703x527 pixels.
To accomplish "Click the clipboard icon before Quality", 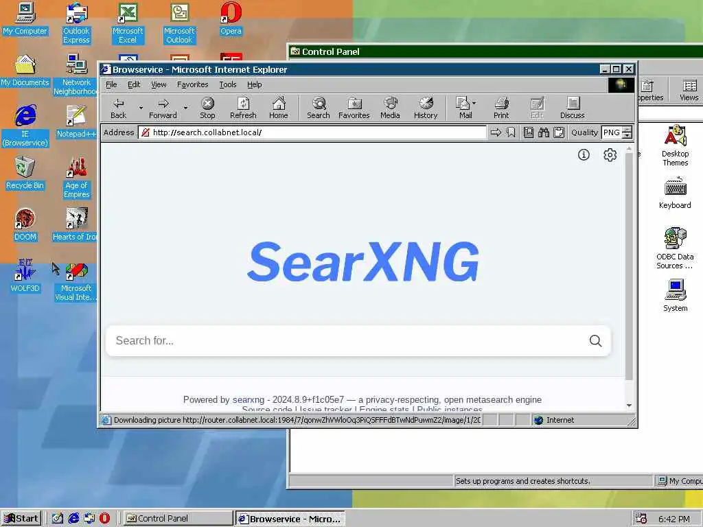I will [x=559, y=132].
